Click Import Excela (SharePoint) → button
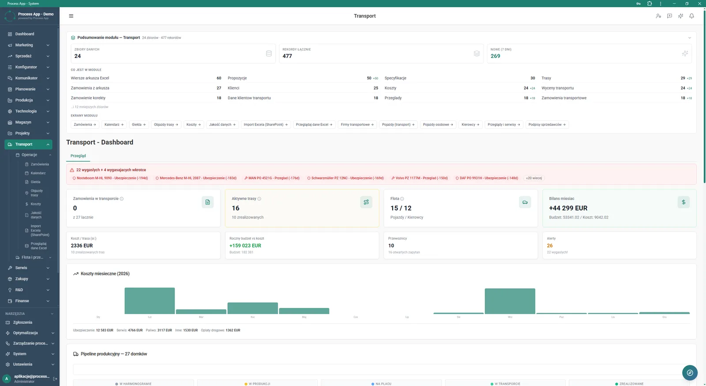The image size is (706, 386). tap(266, 124)
